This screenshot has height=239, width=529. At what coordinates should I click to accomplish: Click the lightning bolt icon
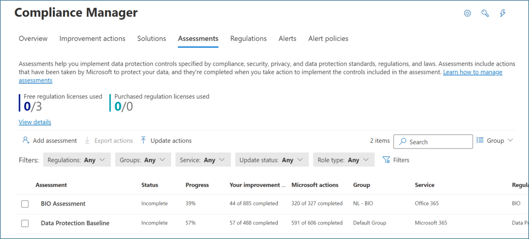(x=503, y=13)
